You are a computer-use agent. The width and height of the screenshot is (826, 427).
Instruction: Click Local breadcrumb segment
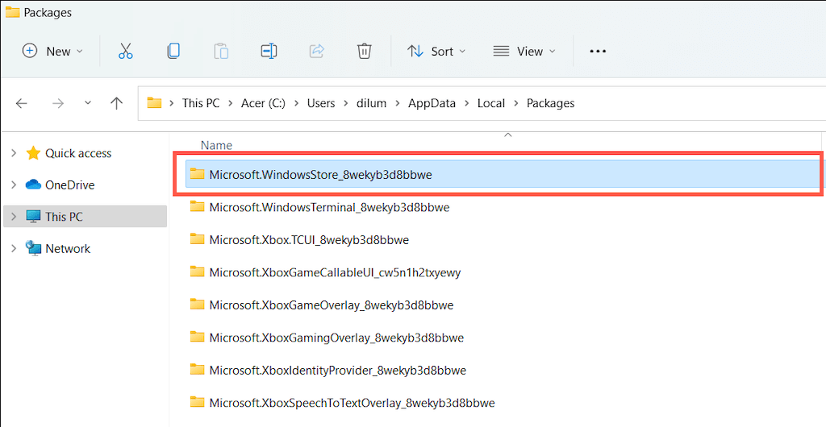coord(491,104)
